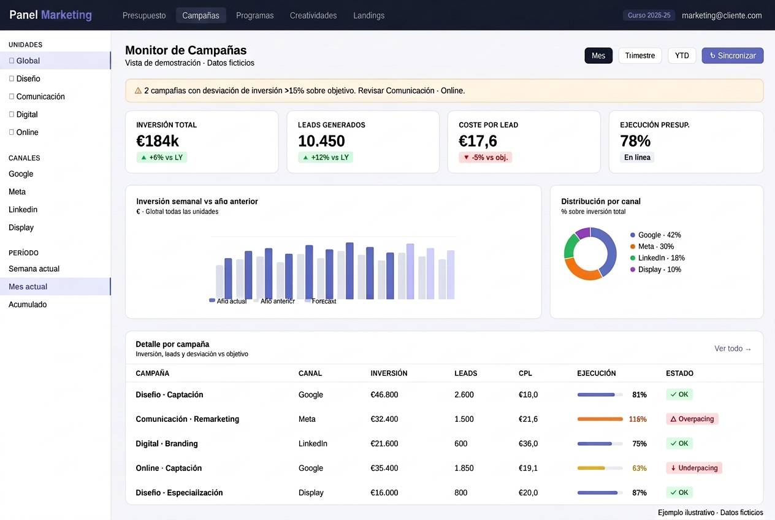
Task: Click the 116% execution bar for Comunicación · Remarketing
Action: coord(600,419)
